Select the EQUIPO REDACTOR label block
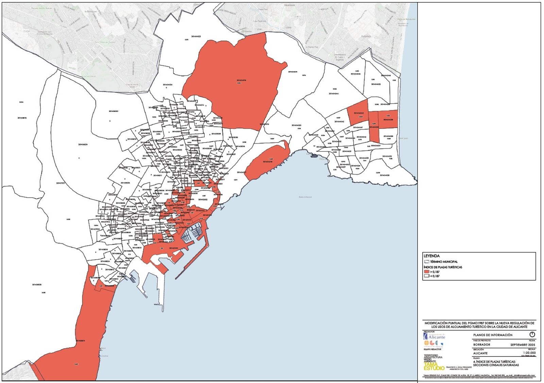The height and width of the screenshot is (383, 544). point(432,349)
